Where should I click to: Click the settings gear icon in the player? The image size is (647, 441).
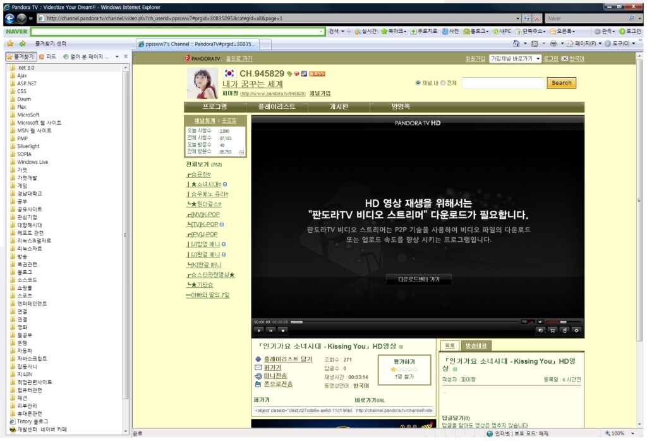[576, 330]
